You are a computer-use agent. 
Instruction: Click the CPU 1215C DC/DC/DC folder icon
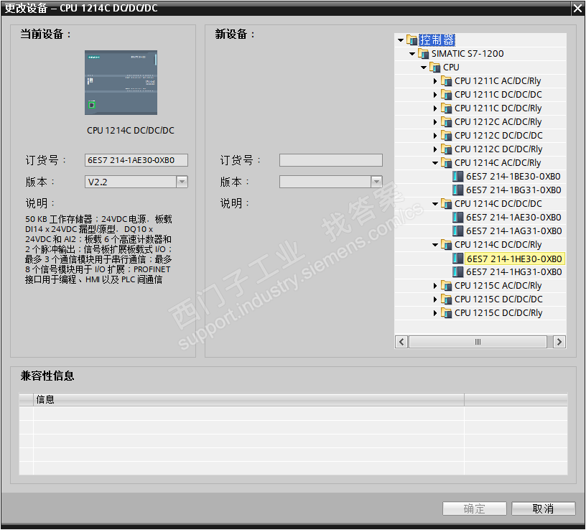click(x=447, y=299)
